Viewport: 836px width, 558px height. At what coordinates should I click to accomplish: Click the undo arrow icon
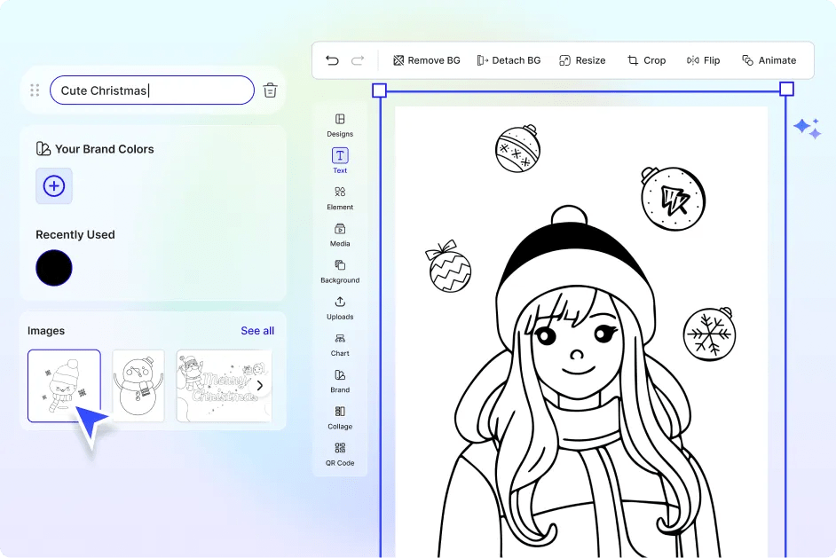[x=332, y=60]
